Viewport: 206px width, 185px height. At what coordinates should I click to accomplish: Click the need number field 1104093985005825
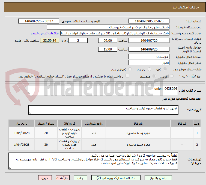click(x=149, y=21)
